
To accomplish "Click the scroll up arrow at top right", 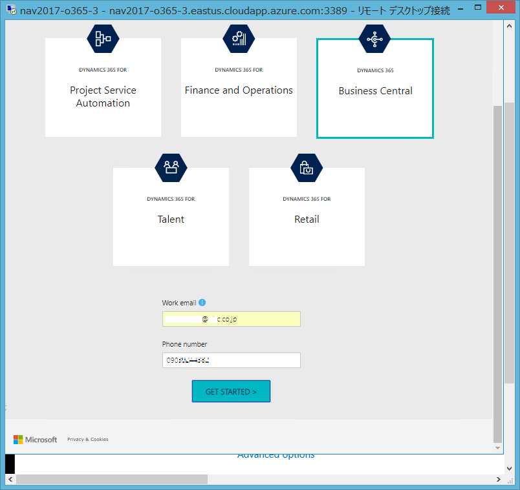I will point(510,26).
